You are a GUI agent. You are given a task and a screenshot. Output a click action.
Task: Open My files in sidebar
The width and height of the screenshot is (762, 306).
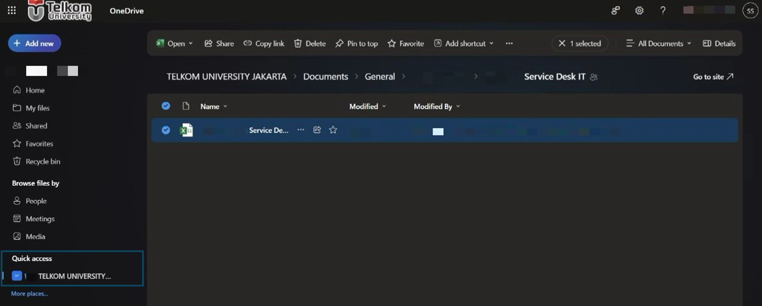(31, 108)
